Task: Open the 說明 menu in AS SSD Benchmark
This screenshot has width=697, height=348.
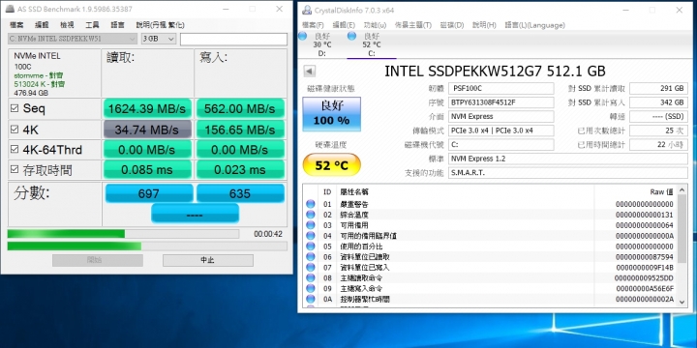Action: pyautogui.click(x=161, y=25)
